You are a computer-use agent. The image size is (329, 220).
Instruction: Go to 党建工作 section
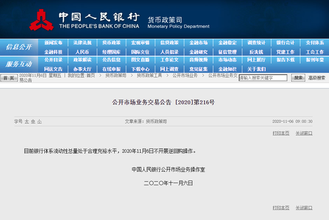[x=285, y=52]
